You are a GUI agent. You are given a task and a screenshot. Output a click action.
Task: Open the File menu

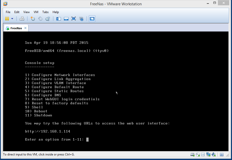tap(8, 12)
